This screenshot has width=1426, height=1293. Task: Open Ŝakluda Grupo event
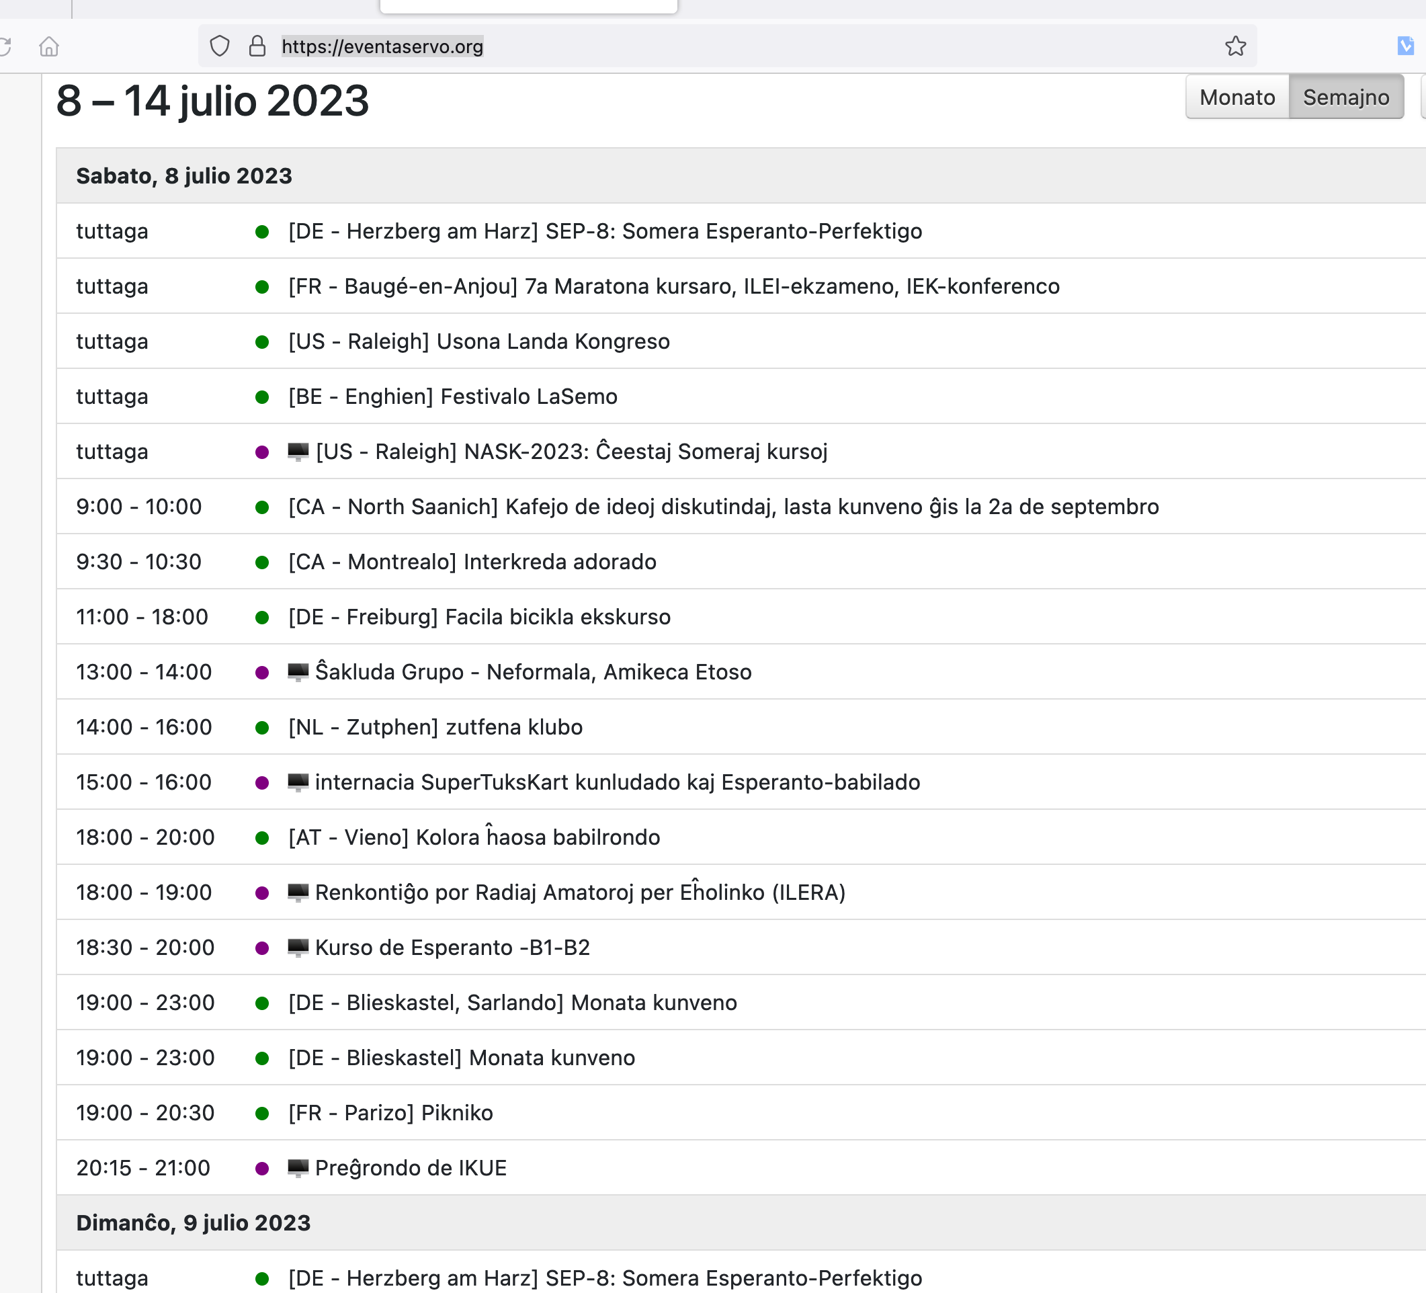[534, 672]
